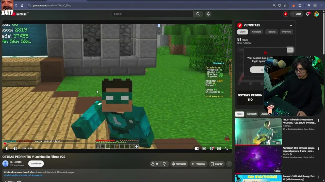Open the browser three-dot menu
This screenshot has width=325, height=182.
[321, 5]
